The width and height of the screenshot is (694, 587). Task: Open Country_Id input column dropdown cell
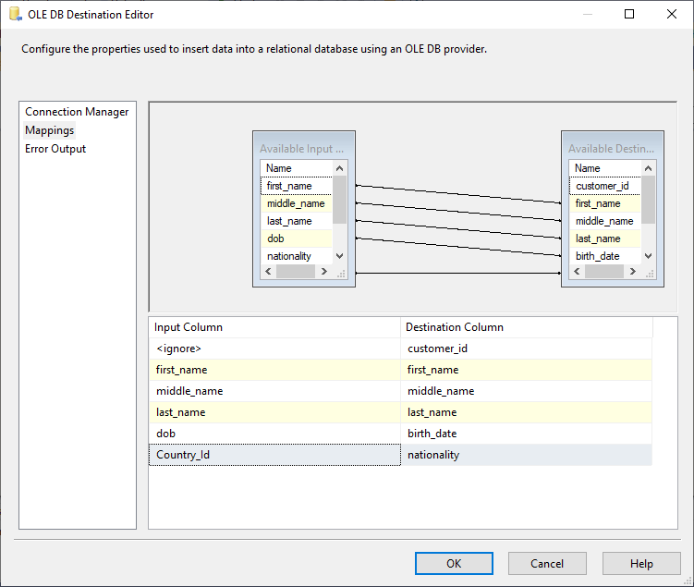tap(274, 455)
